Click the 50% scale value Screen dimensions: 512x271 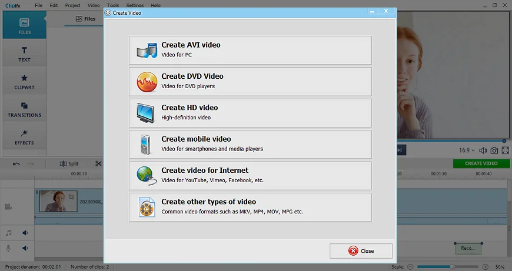500,267
